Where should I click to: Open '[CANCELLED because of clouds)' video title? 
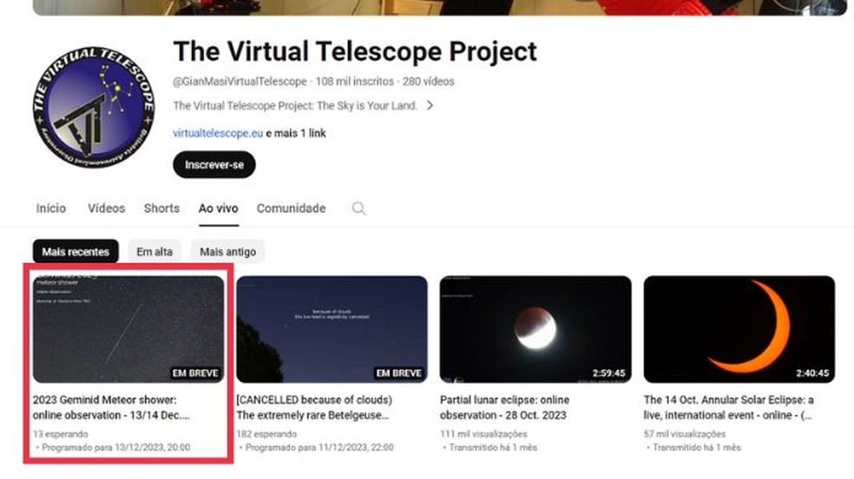[x=314, y=408]
